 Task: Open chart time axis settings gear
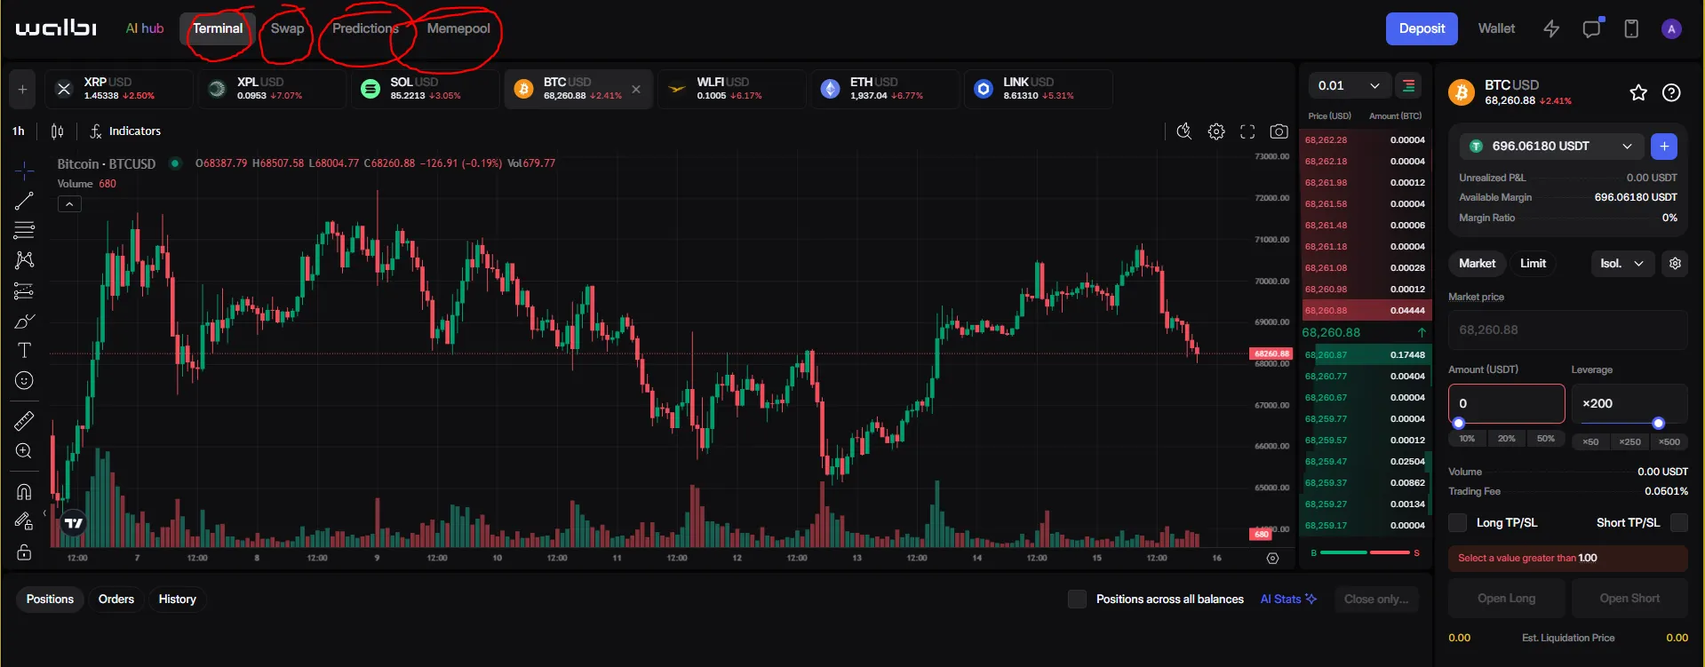(1272, 559)
